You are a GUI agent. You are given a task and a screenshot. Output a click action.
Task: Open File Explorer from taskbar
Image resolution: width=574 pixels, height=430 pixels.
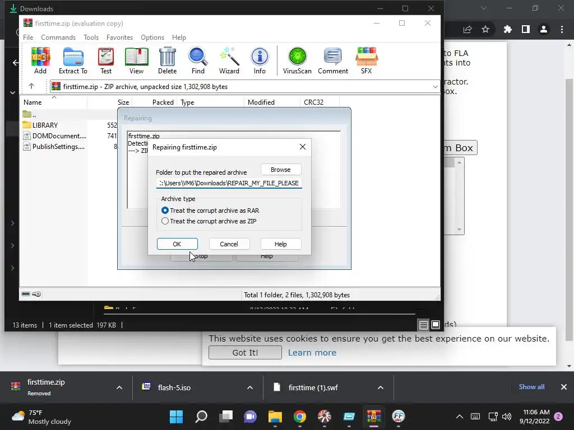275,417
